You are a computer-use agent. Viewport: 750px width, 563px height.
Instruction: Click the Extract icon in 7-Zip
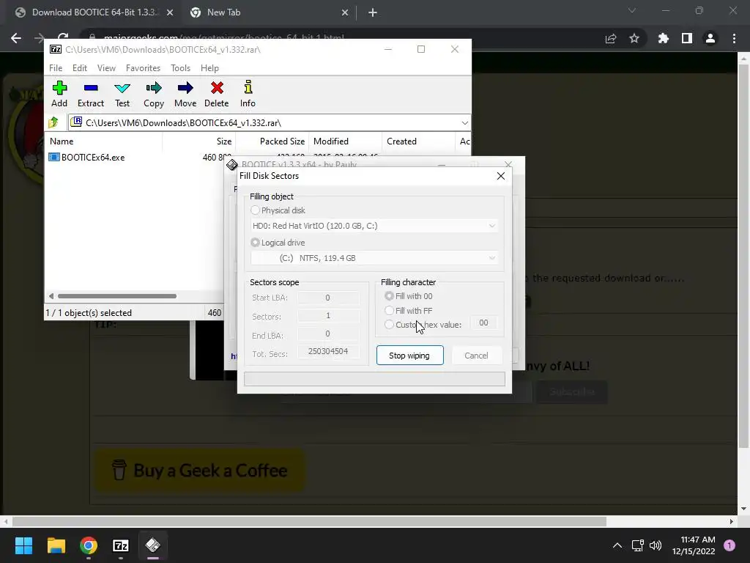90,88
